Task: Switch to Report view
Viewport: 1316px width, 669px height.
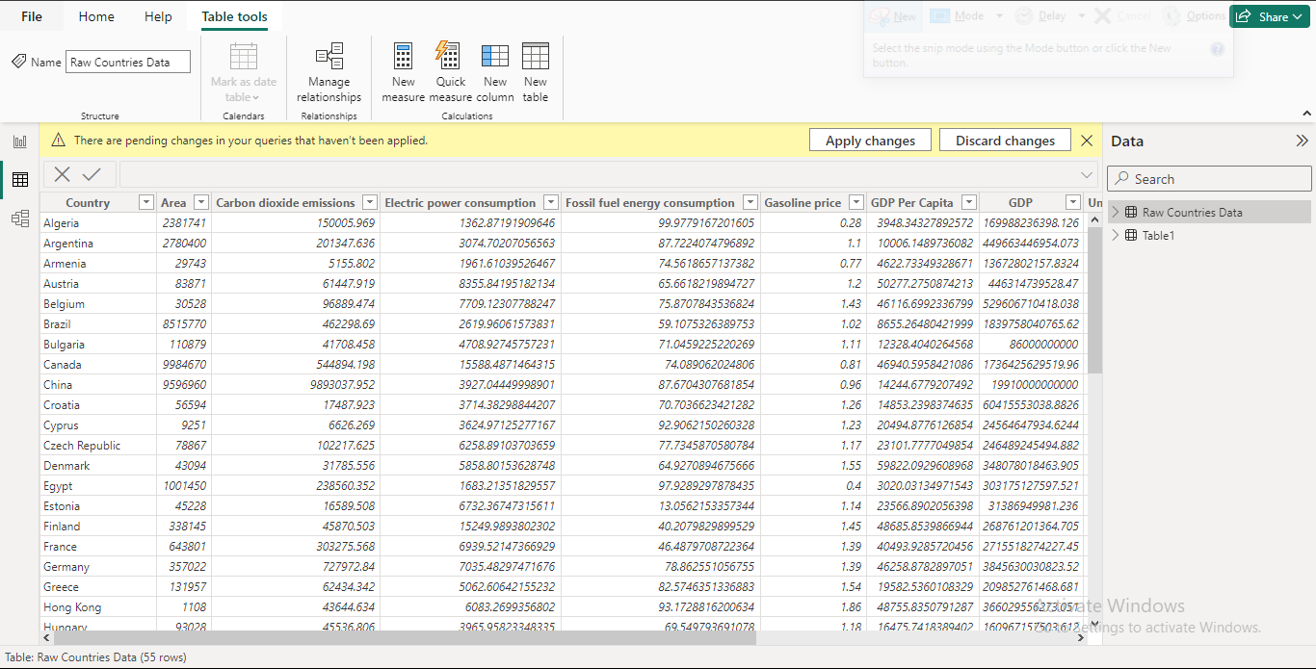Action: [19, 141]
